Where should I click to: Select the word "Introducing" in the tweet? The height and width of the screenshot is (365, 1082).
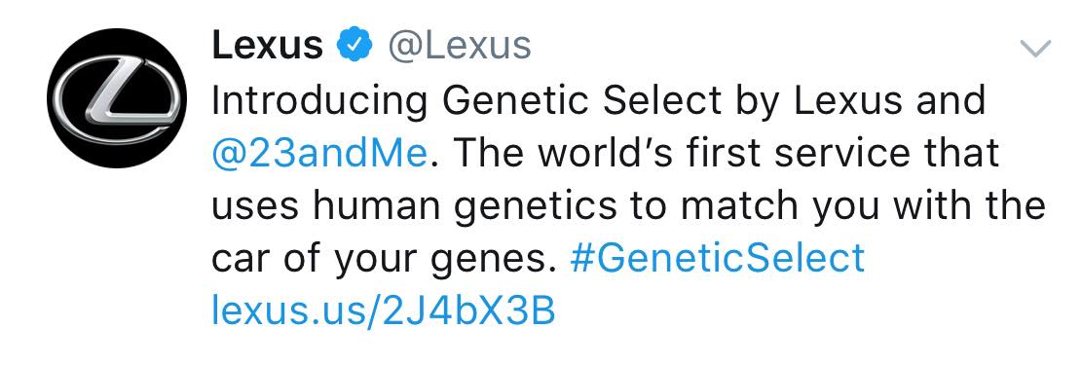[319, 100]
